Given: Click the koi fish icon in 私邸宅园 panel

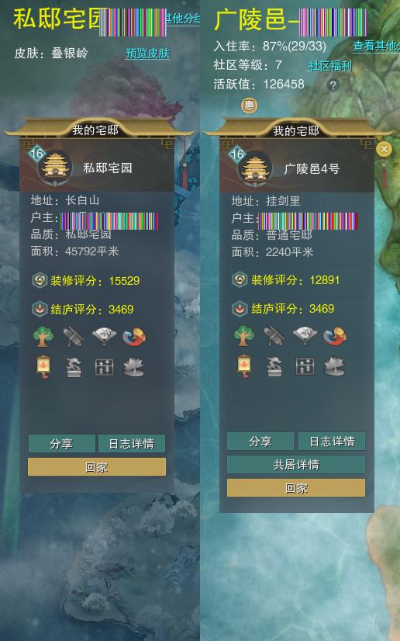Looking at the screenshot, I should pos(134,337).
